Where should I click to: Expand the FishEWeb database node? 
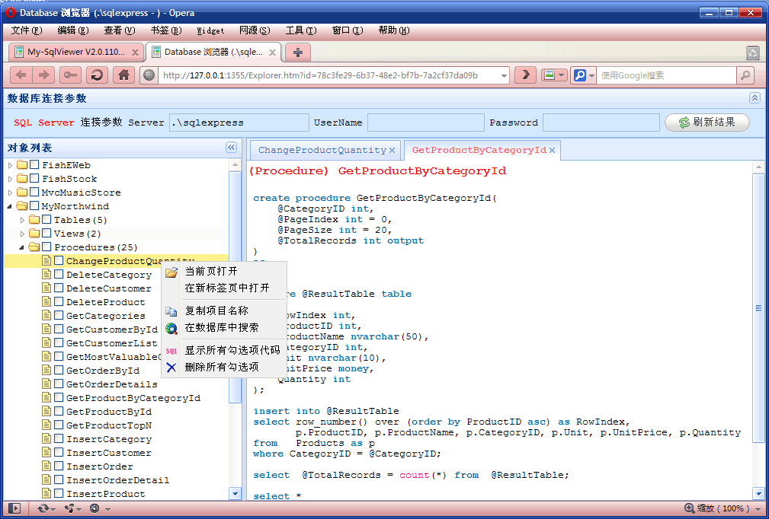pos(11,165)
